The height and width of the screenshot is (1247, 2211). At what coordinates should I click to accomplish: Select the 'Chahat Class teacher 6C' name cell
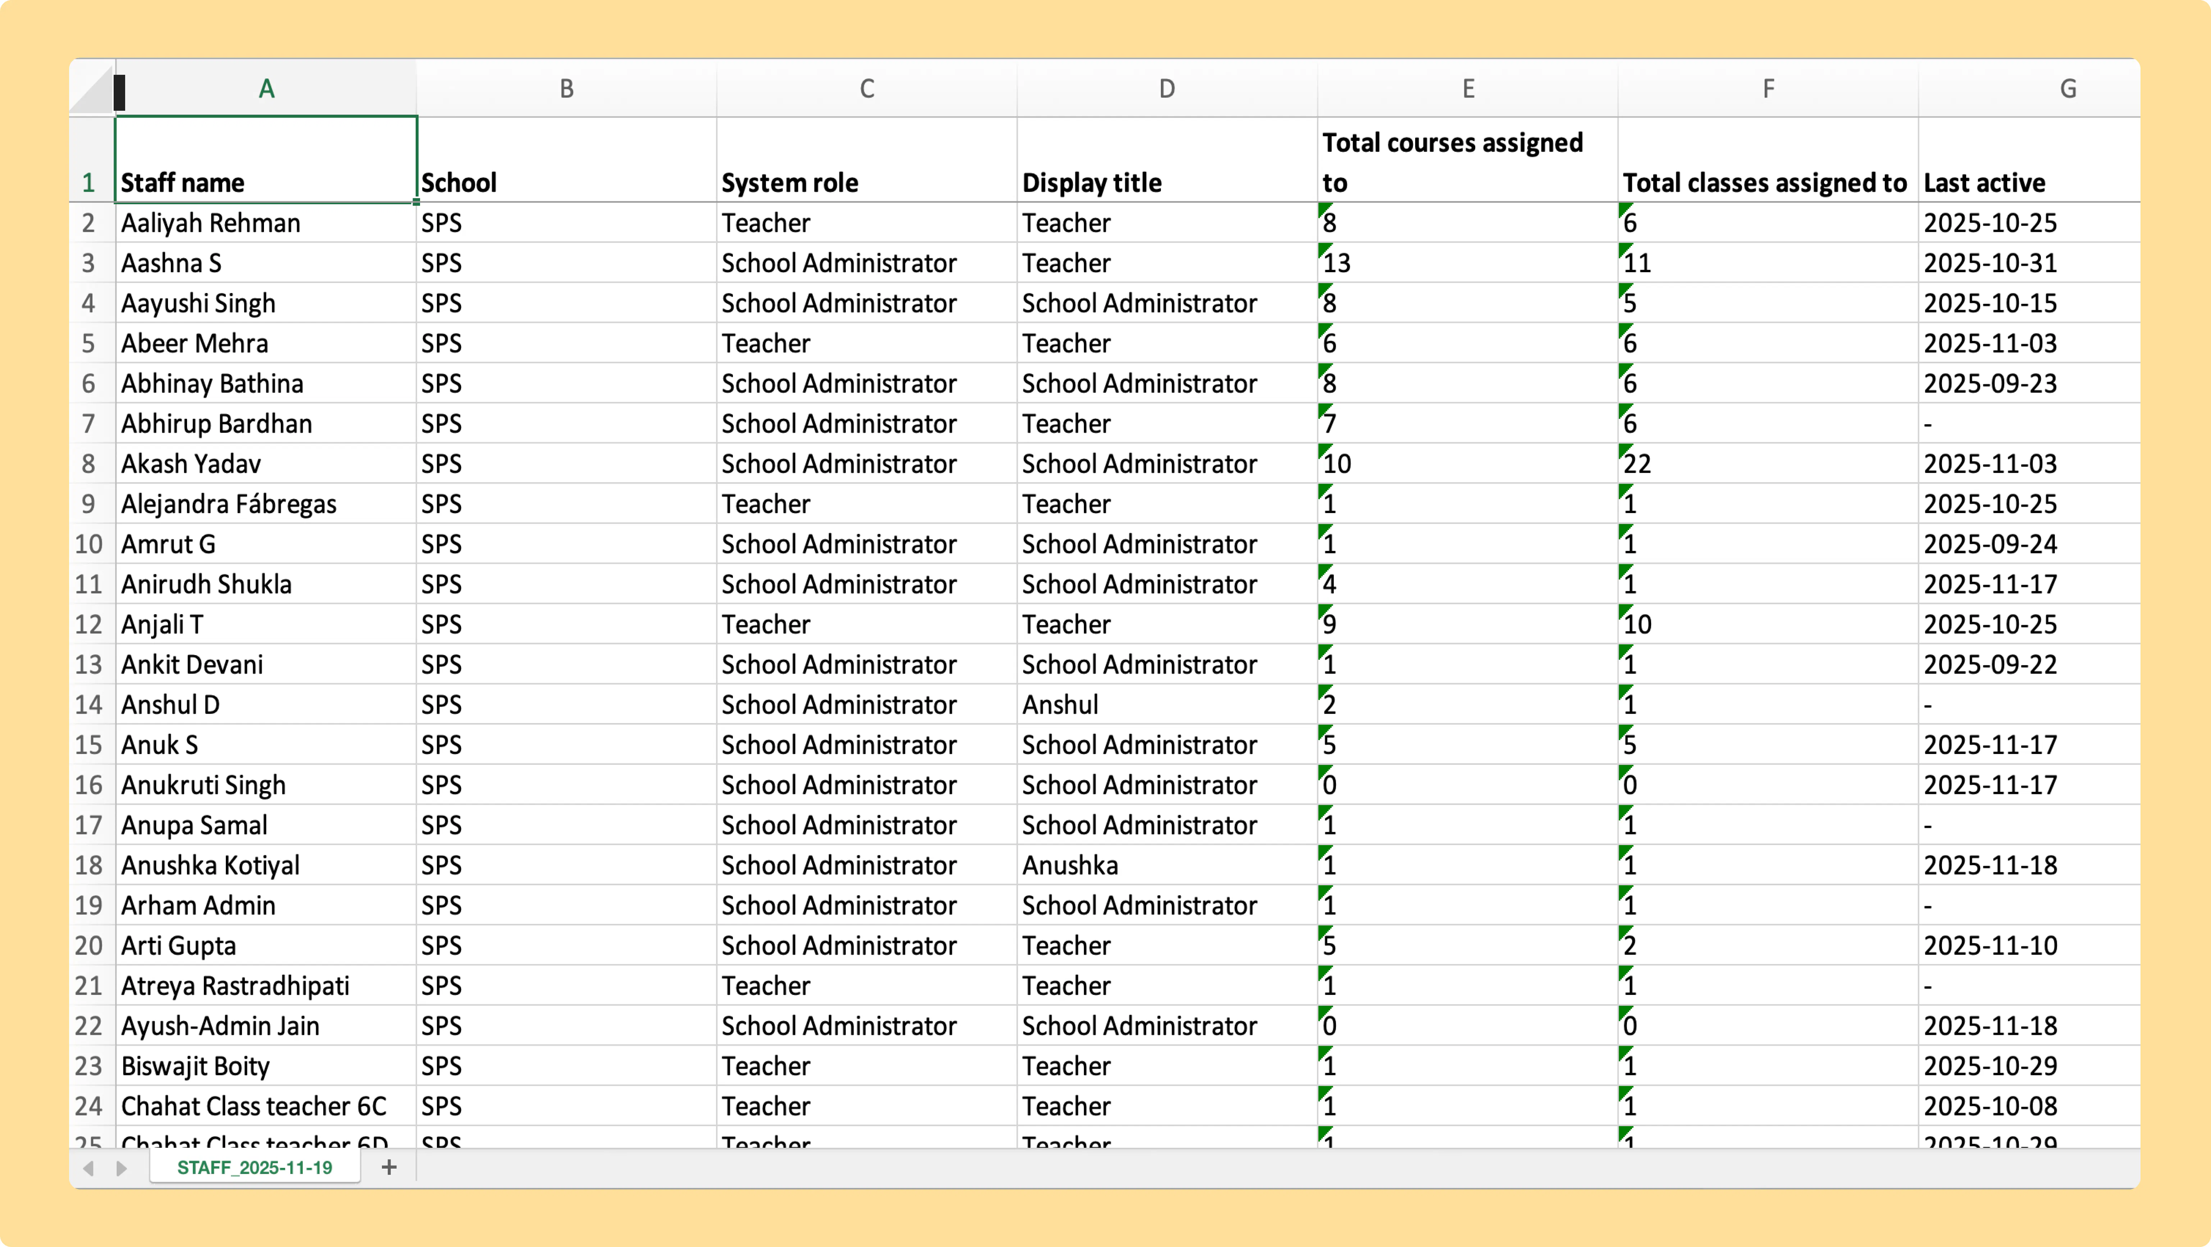266,1105
